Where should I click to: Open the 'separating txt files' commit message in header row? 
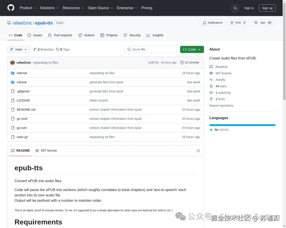(46, 63)
